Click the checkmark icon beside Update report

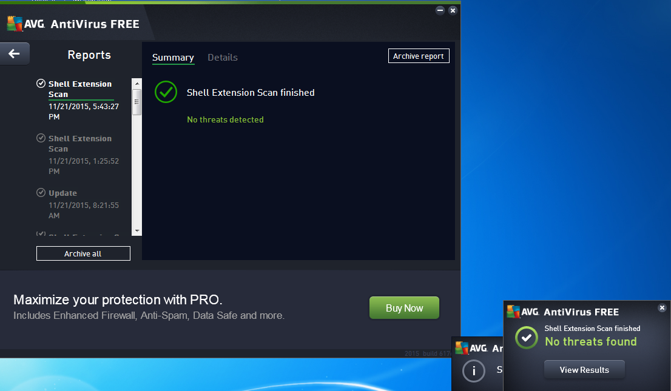(x=41, y=193)
